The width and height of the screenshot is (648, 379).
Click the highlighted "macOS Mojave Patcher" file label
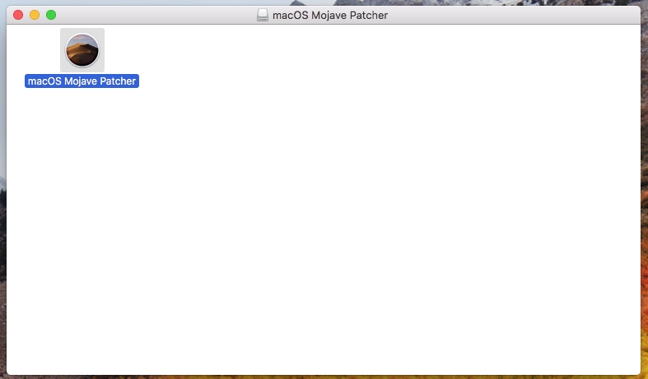click(82, 81)
